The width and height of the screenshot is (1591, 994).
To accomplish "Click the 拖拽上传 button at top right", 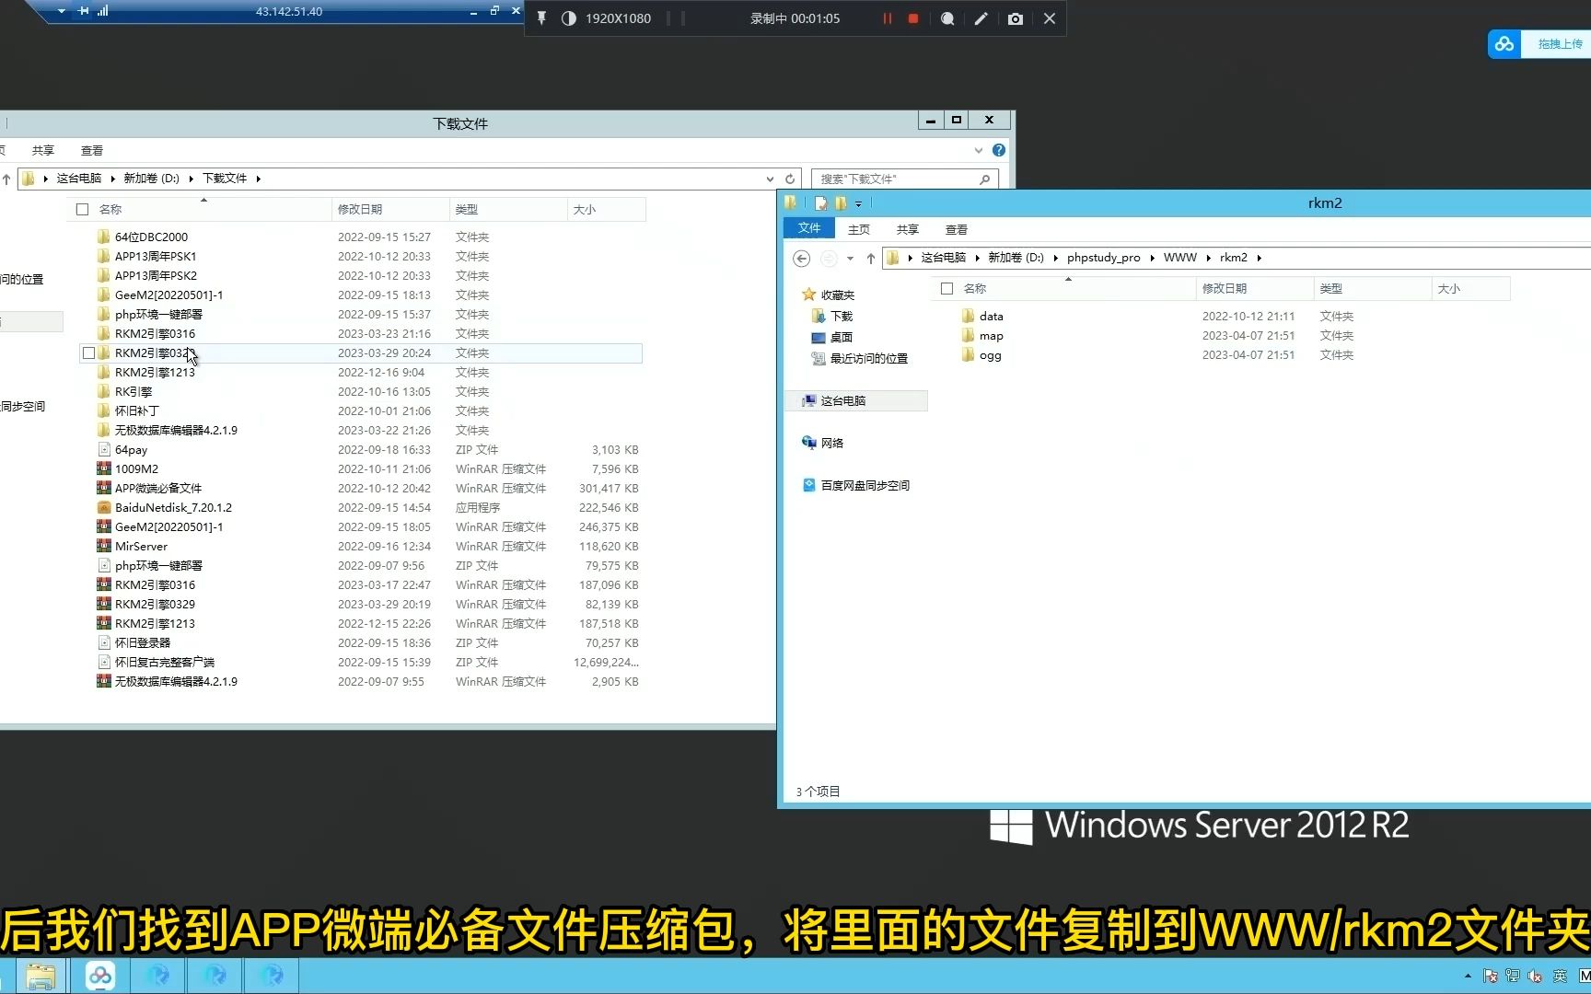I will (x=1559, y=43).
